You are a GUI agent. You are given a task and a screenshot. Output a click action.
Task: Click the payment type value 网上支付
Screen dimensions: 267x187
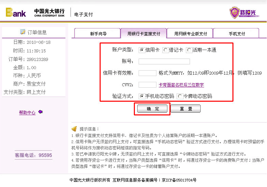36,92
